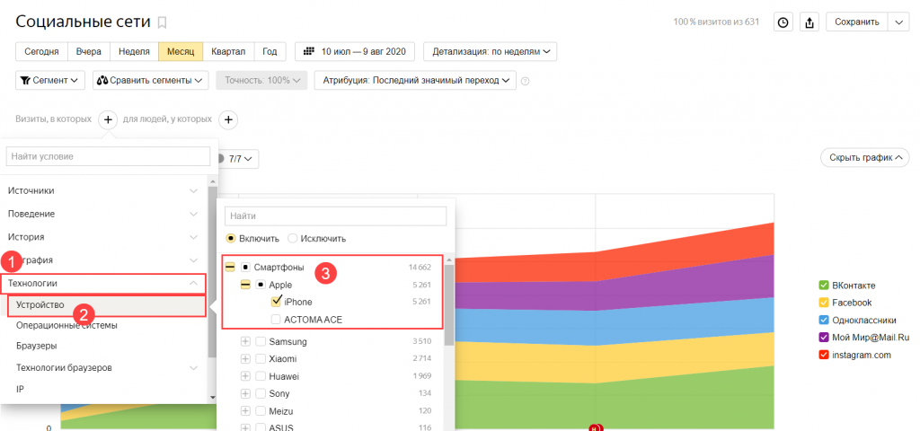The height and width of the screenshot is (431, 920).
Task: Click the help question mark near Атрибуция
Action: coord(525,81)
